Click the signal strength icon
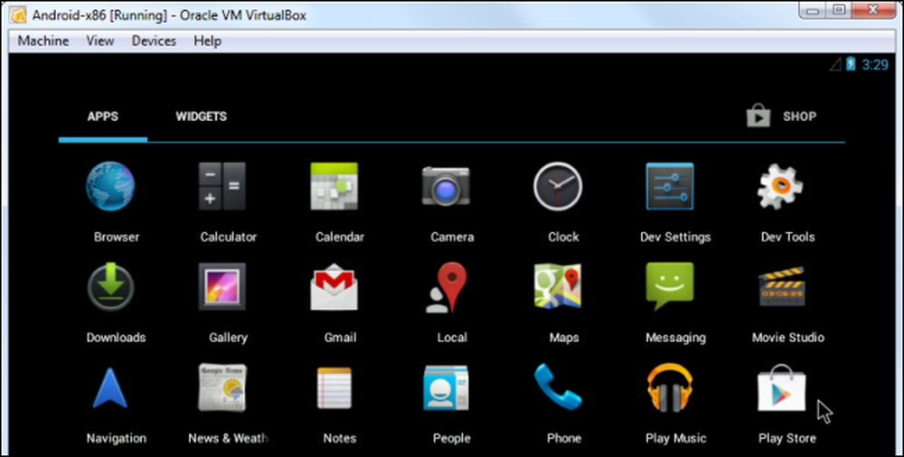This screenshot has height=457, width=904. tap(836, 64)
